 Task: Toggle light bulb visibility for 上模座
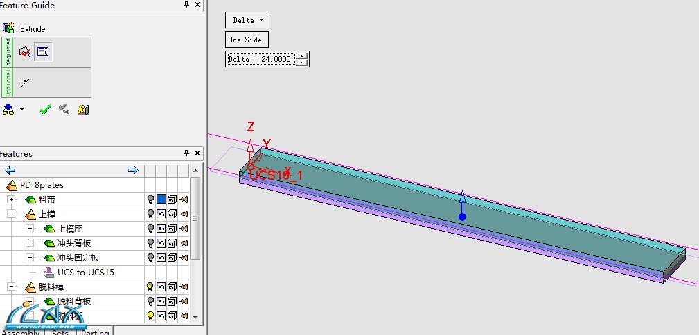point(150,229)
